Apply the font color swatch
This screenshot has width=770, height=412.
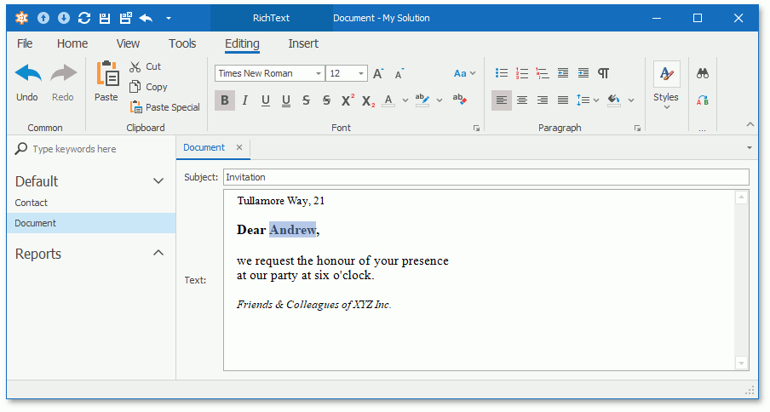click(x=388, y=100)
